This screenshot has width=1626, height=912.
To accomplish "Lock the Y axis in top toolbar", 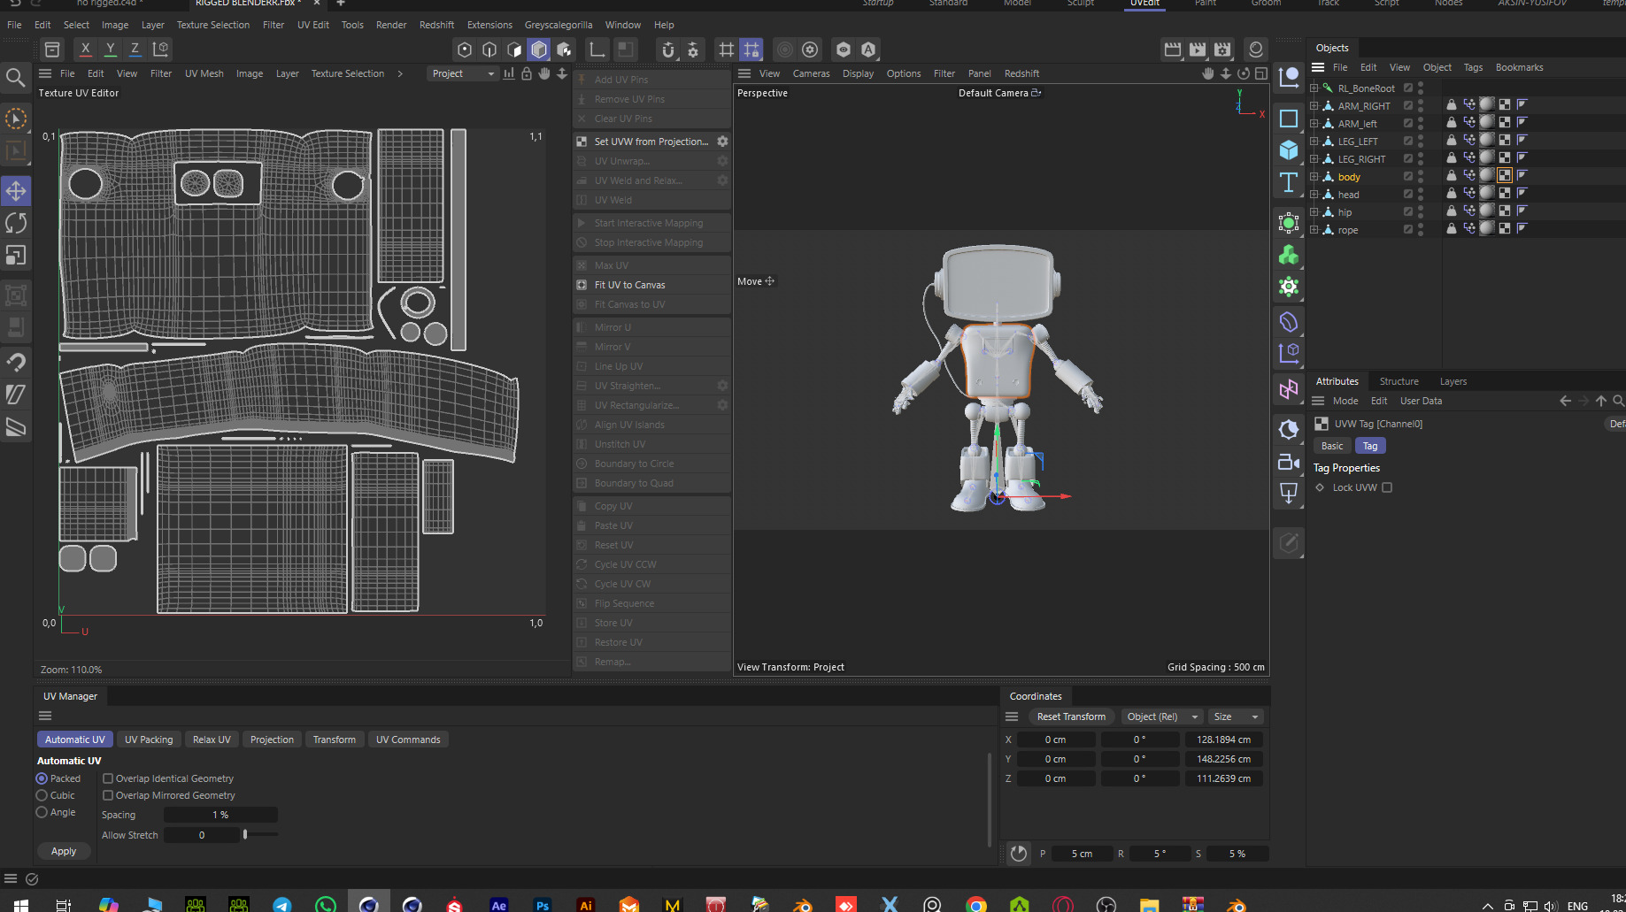I will point(110,50).
